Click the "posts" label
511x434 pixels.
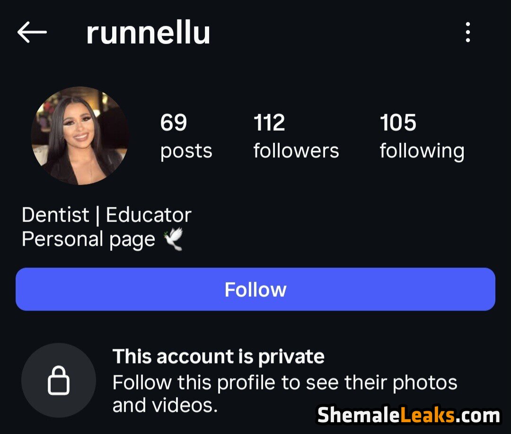point(186,151)
